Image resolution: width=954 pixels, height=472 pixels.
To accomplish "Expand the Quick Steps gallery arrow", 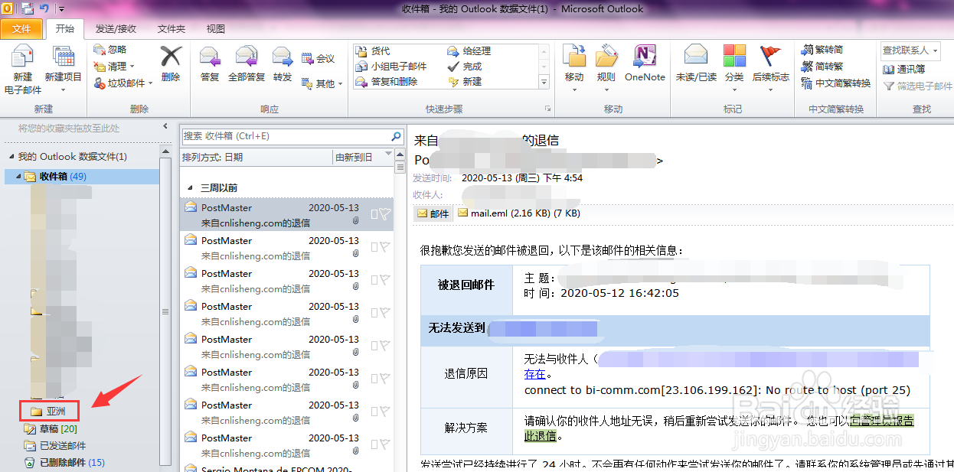I will pos(544,81).
